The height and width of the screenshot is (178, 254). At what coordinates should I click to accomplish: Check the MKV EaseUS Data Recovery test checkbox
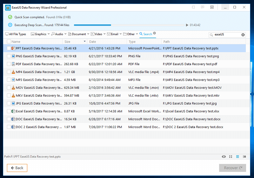(x=9, y=95)
